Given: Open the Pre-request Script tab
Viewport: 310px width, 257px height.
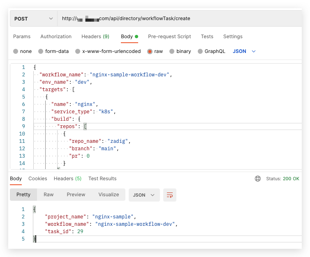Looking at the screenshot, I should pyautogui.click(x=169, y=37).
